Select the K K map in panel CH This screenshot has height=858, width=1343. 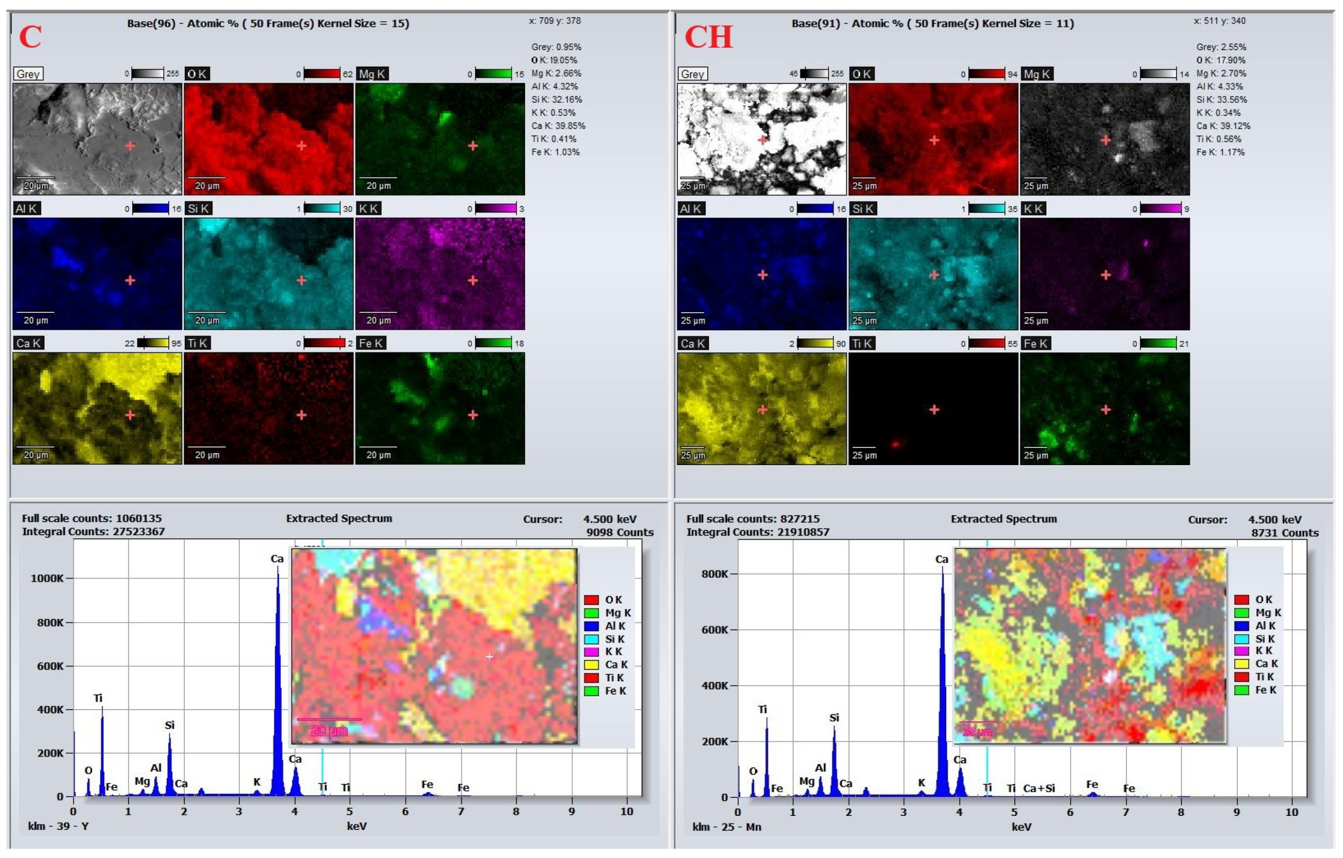pos(1105,273)
